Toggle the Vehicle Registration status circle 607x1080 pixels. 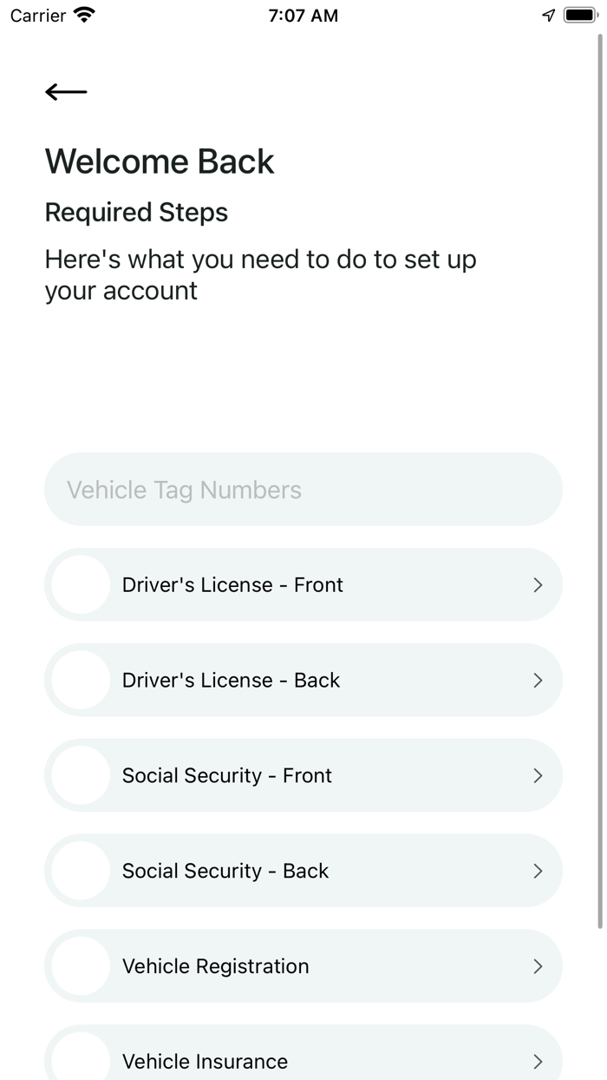point(81,967)
